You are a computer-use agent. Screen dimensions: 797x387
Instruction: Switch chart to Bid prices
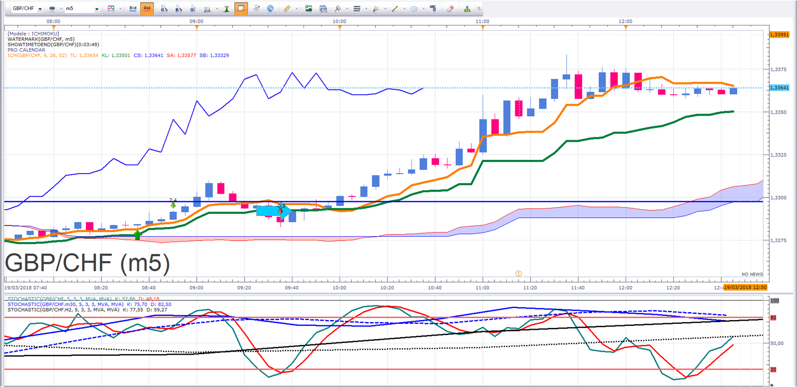click(133, 9)
